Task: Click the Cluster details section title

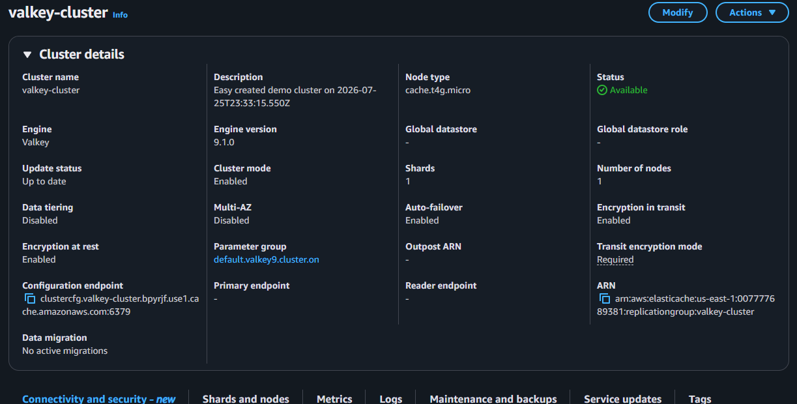Action: (x=81, y=55)
